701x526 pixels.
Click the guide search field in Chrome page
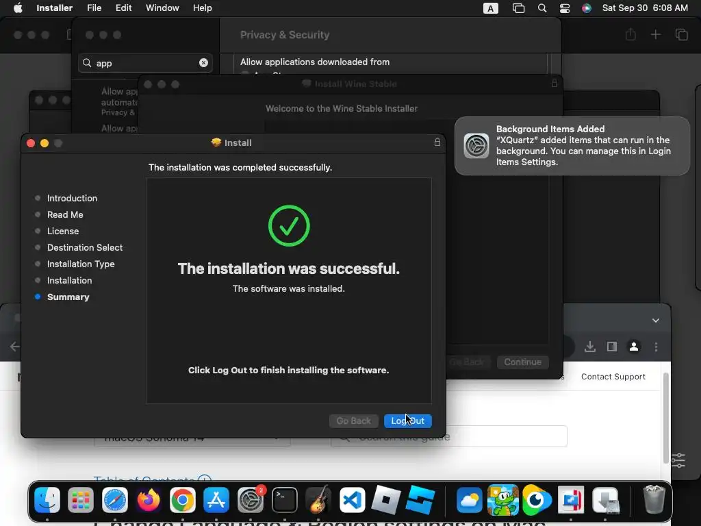(506, 436)
